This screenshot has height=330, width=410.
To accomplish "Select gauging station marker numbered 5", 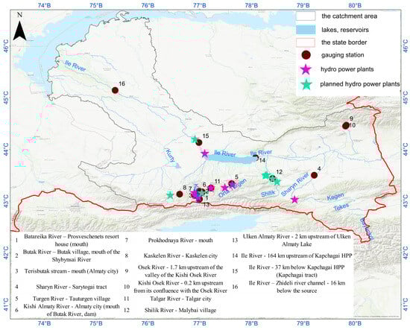I will pyautogui.click(x=231, y=184).
